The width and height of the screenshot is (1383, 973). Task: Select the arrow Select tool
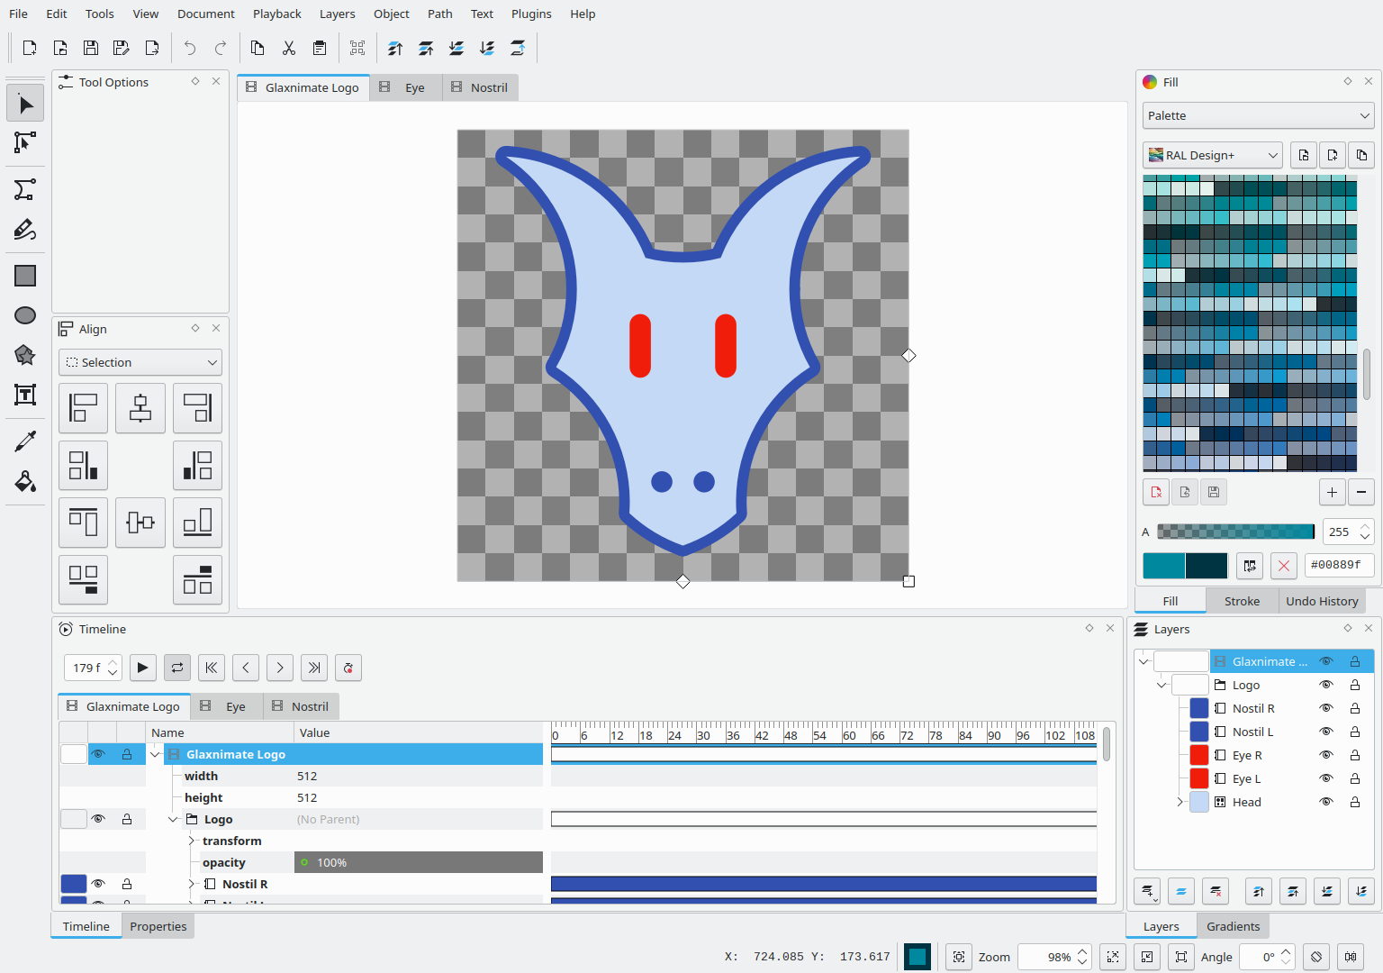coord(25,104)
